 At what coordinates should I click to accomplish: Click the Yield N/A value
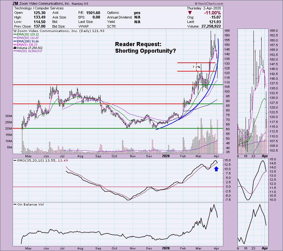coord(137,22)
